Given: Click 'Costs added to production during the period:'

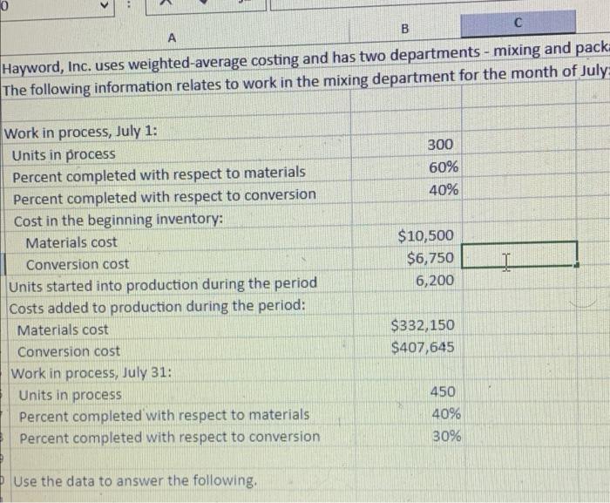Looking at the screenshot, I should (x=157, y=307).
